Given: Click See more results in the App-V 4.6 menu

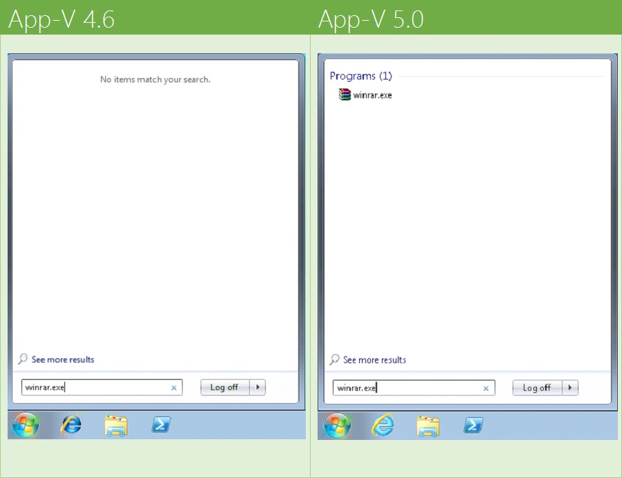Looking at the screenshot, I should point(62,359).
